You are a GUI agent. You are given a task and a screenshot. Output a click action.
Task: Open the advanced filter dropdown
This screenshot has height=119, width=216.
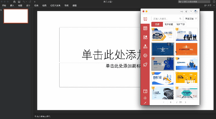(191, 19)
